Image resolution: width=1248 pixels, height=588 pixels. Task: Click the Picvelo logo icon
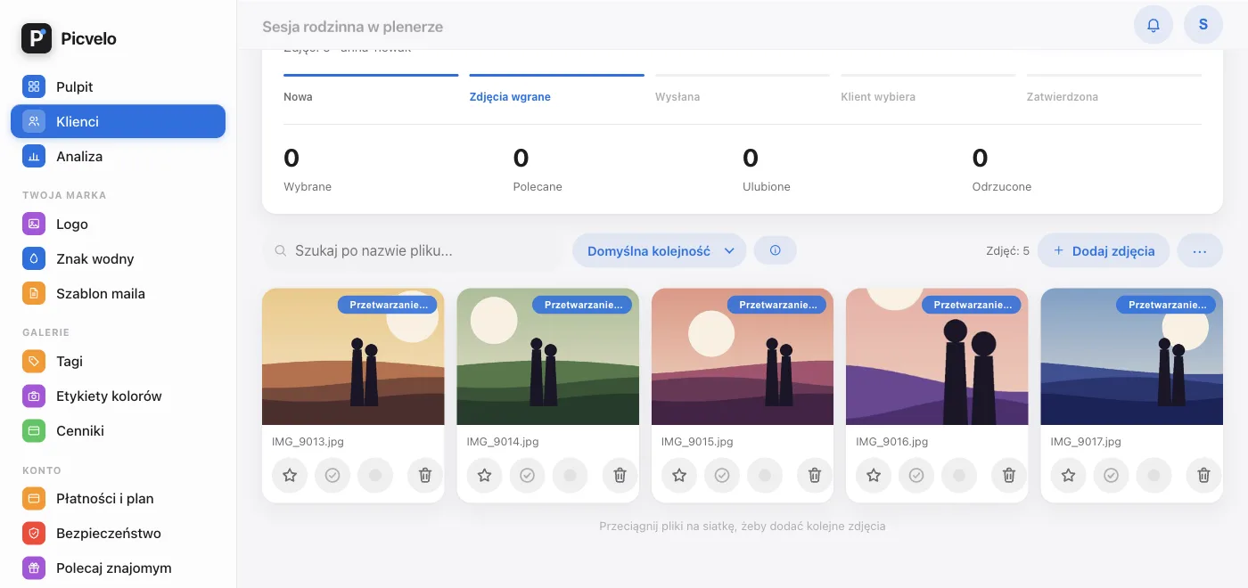click(37, 38)
